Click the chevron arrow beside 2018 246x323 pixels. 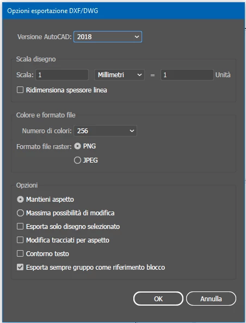137,37
